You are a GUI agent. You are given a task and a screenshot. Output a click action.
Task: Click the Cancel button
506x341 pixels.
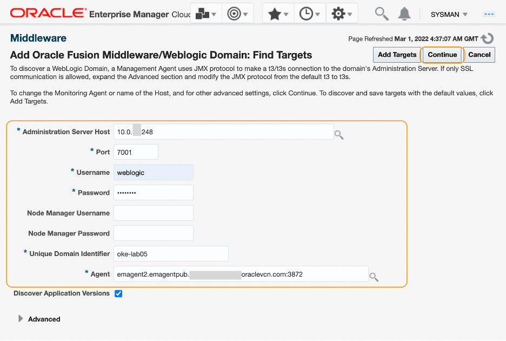[479, 55]
